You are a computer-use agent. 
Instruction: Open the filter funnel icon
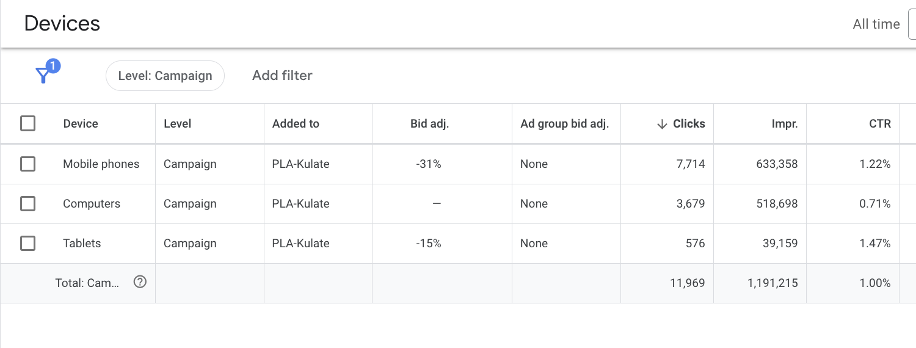click(x=43, y=75)
